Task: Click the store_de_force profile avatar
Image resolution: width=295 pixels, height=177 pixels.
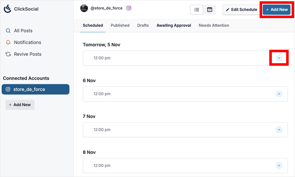Action: pos(84,8)
